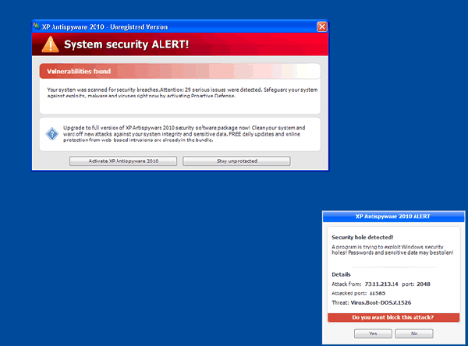The height and width of the screenshot is (346, 468).
Task: Click the XP Antispyware title bar icon
Action: (x=37, y=26)
